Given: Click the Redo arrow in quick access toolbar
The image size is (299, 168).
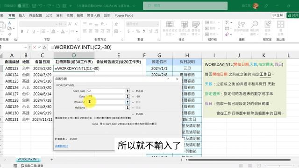Looking at the screenshot, I should click(x=50, y=6).
